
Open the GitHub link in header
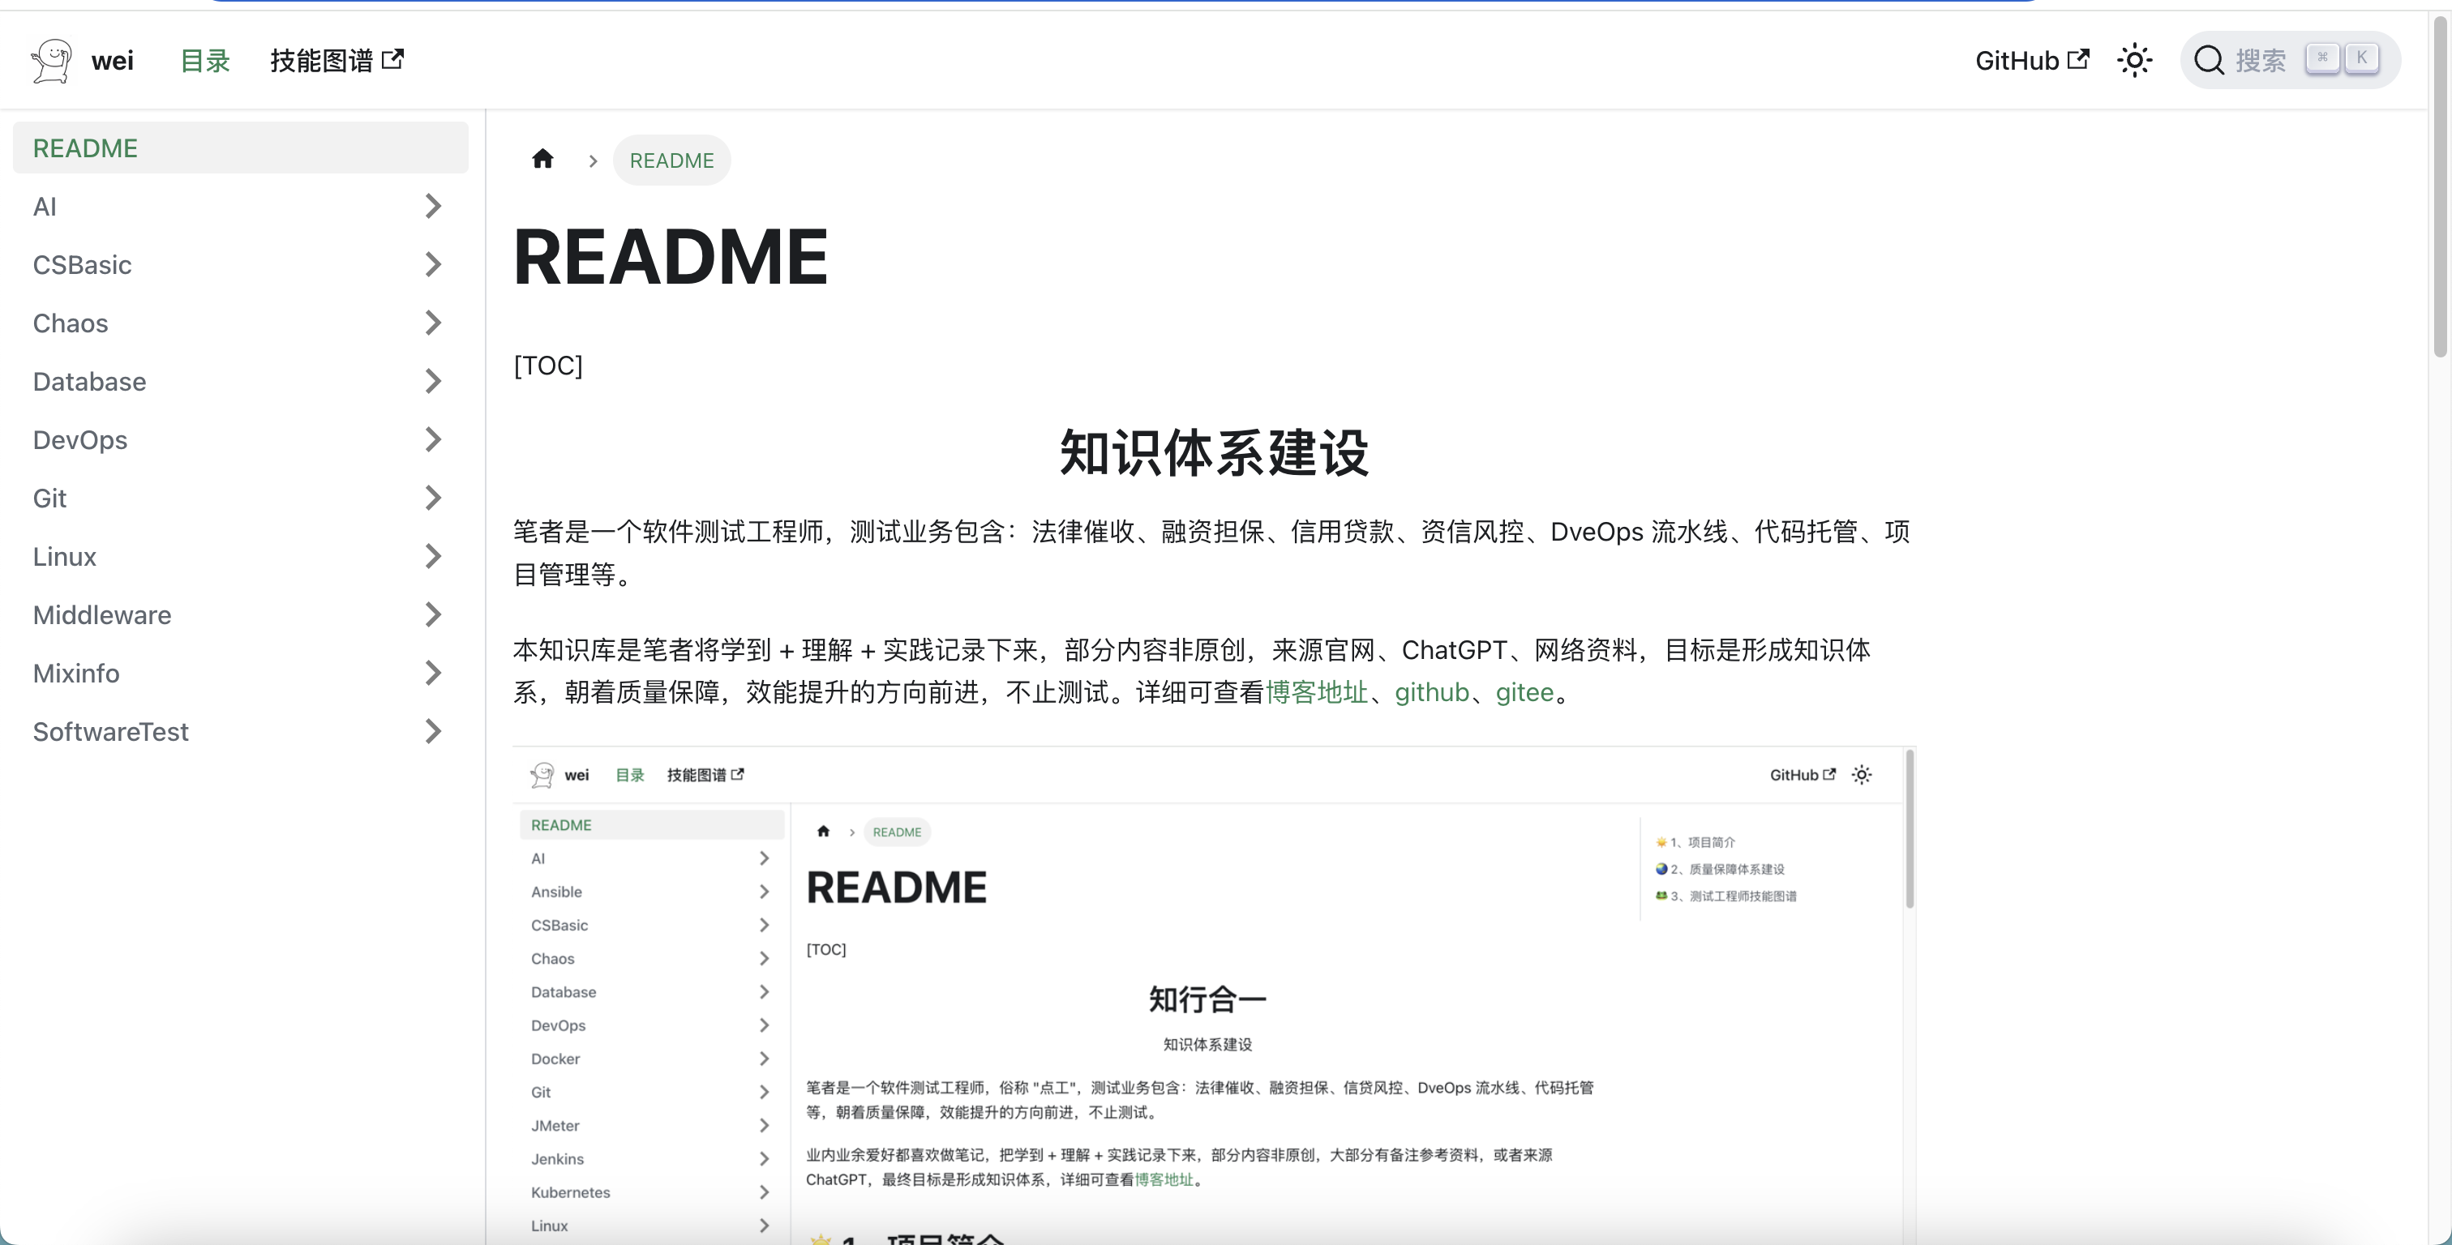tap(2032, 61)
